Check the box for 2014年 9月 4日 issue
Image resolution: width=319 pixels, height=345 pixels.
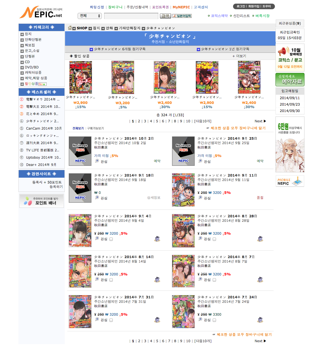[111, 239]
